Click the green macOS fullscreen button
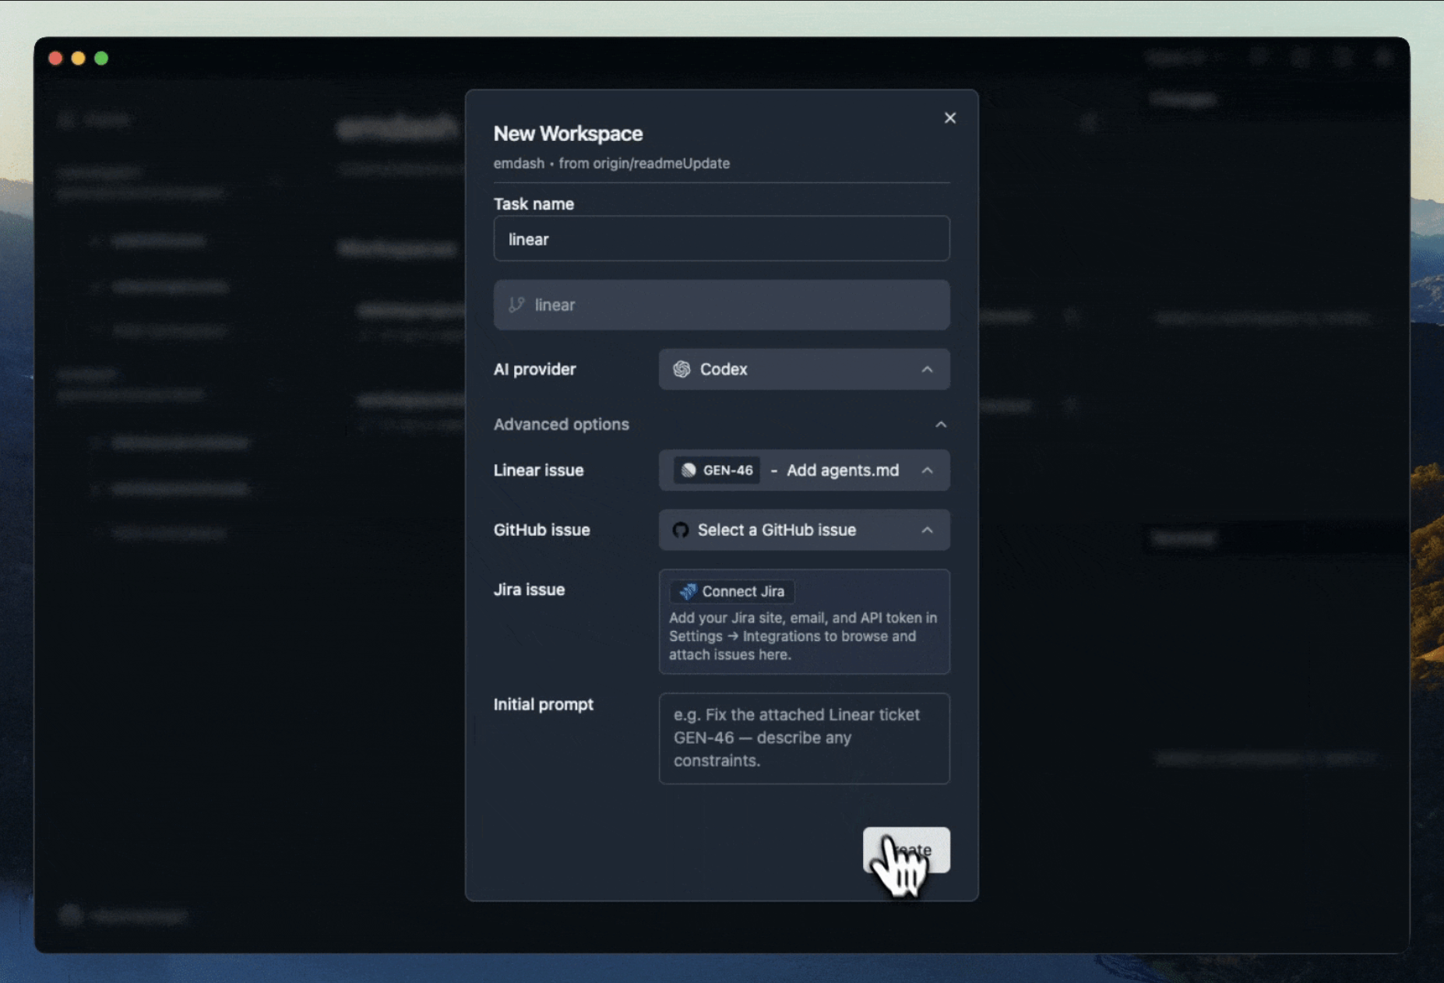The image size is (1444, 983). tap(101, 58)
